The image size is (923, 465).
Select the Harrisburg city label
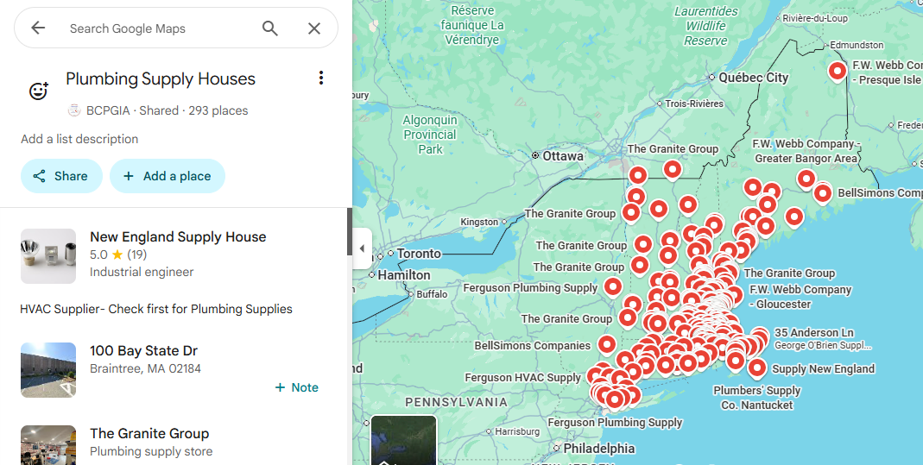[x=517, y=431]
